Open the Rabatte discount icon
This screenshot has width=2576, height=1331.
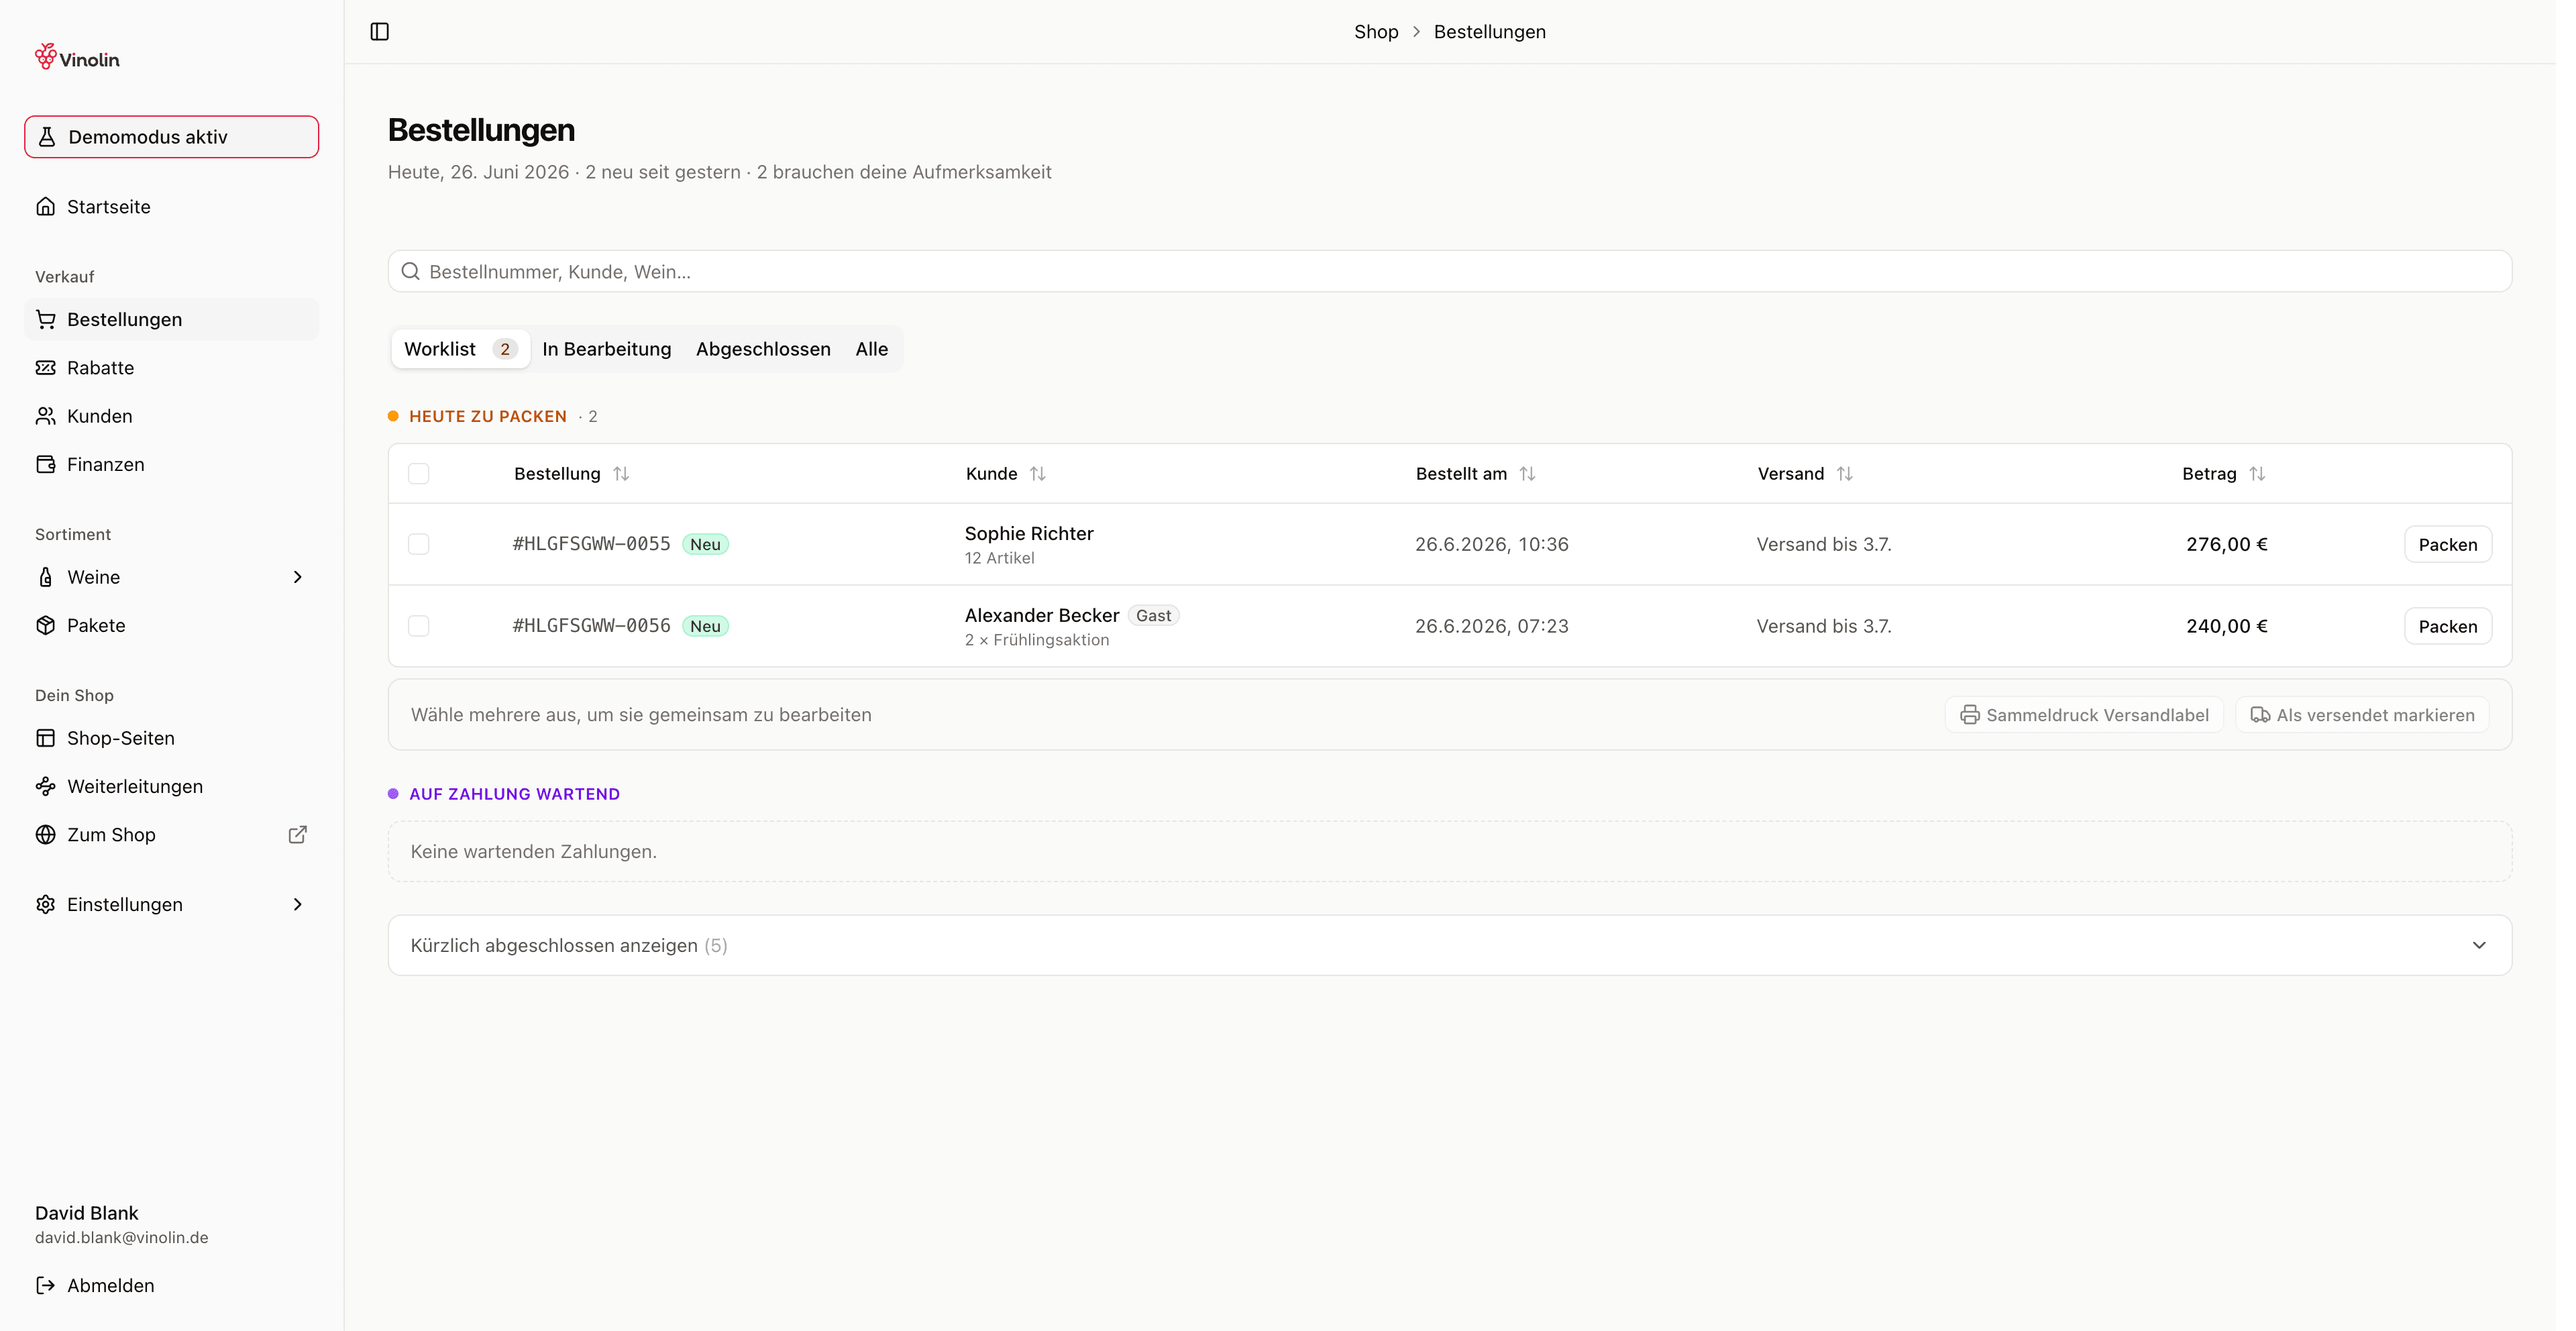(46, 367)
